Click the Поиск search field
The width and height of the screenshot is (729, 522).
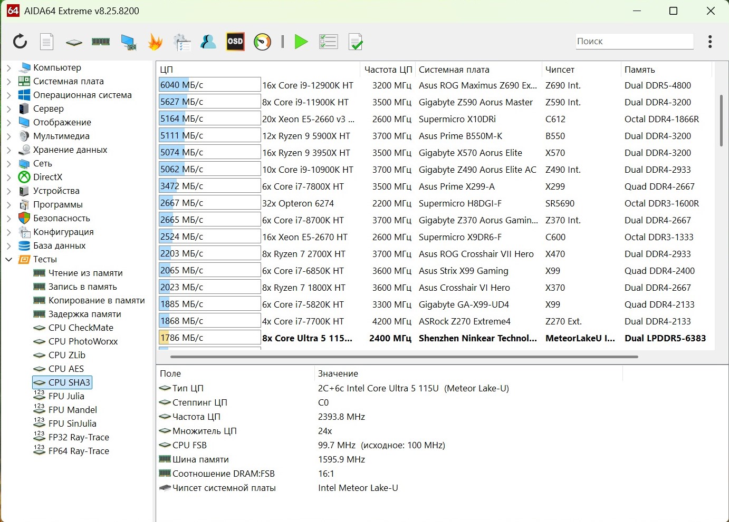pyautogui.click(x=634, y=41)
